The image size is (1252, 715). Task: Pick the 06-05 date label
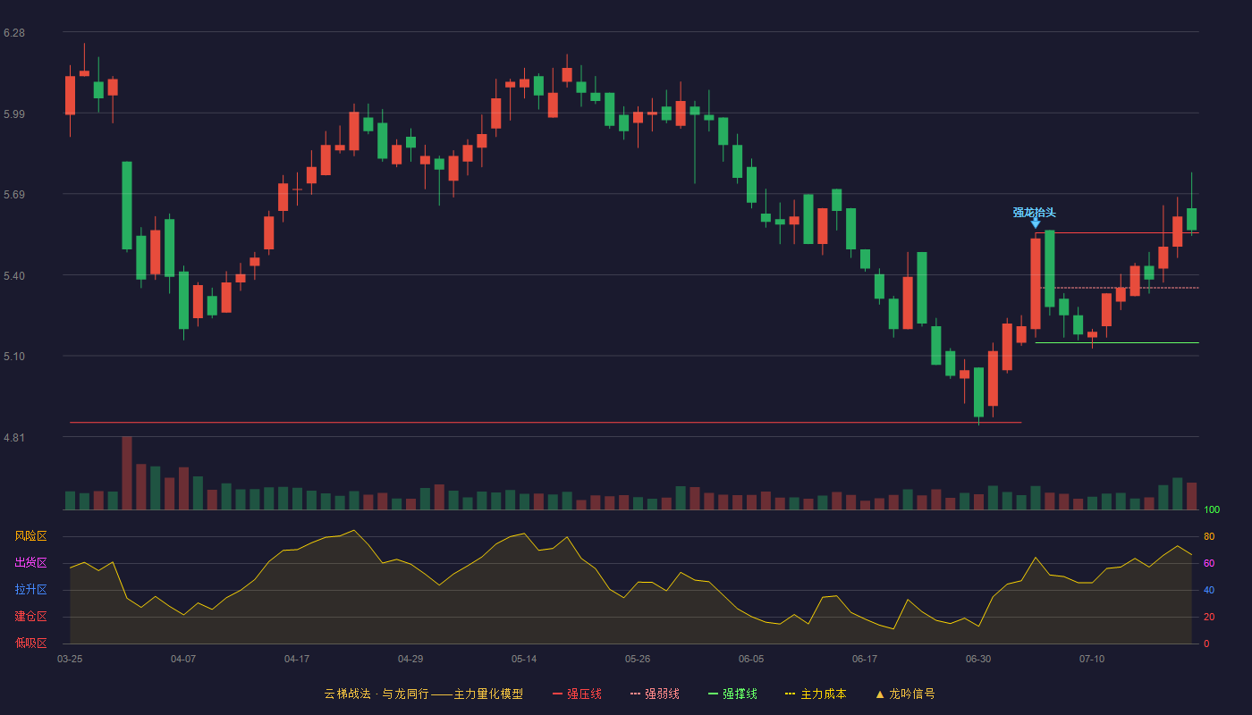click(751, 659)
